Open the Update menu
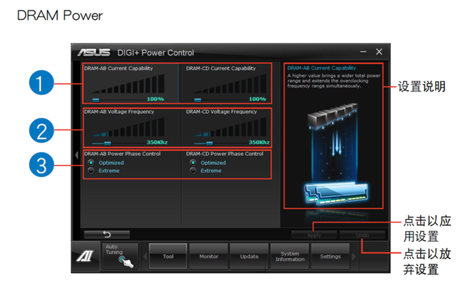 (x=249, y=256)
